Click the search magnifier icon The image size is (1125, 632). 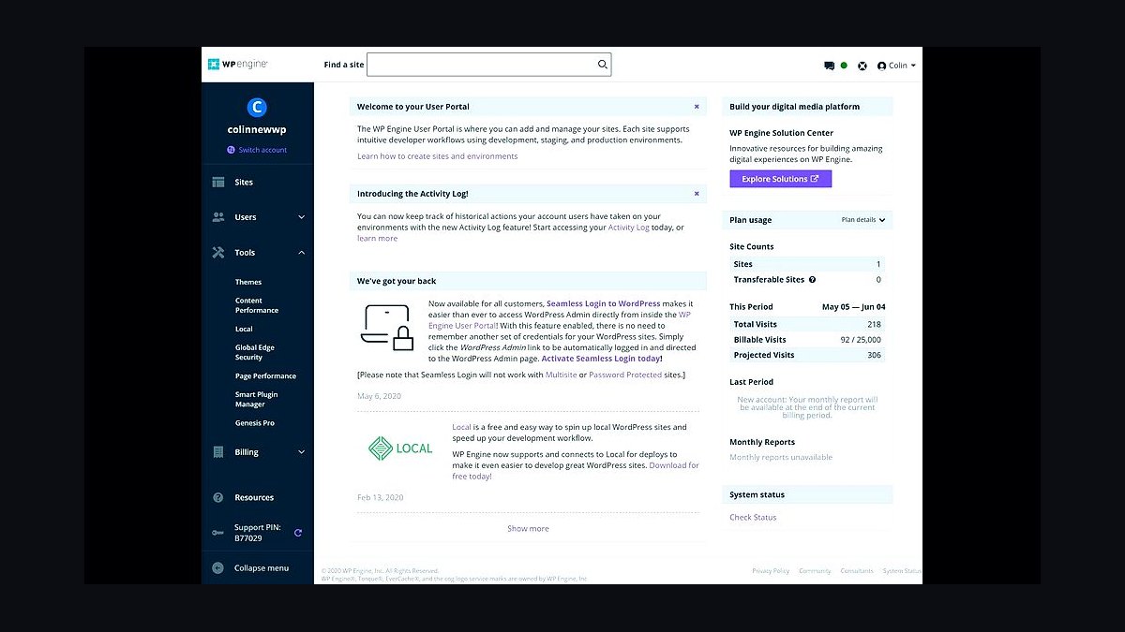[603, 65]
